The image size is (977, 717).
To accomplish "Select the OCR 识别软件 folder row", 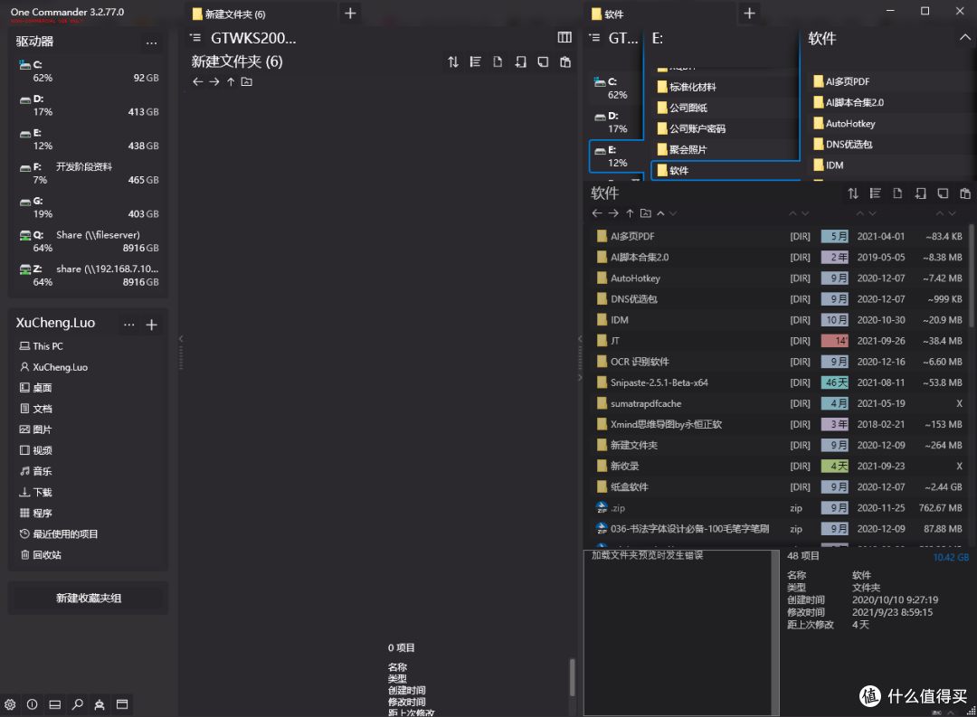I will [778, 362].
